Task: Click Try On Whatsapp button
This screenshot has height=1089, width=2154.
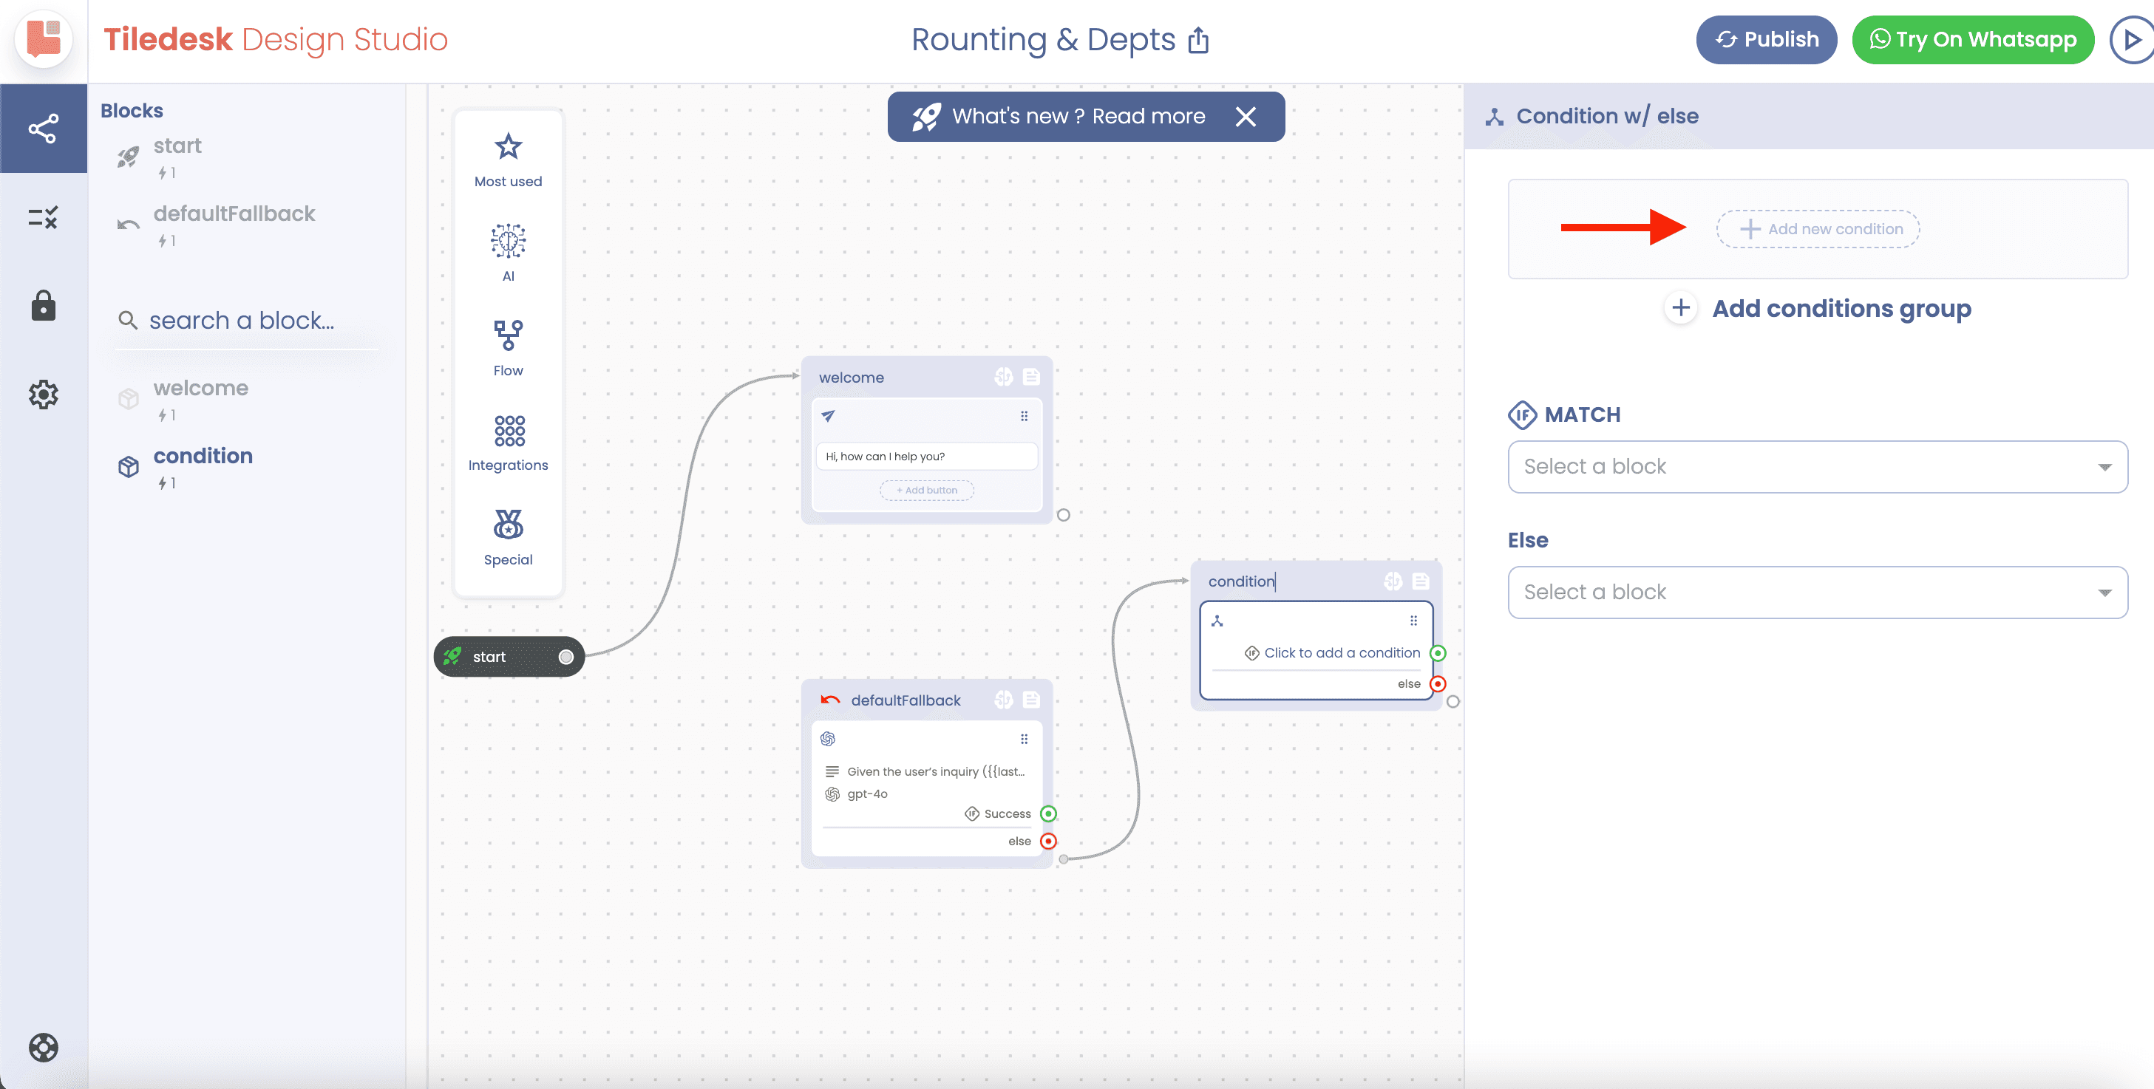Action: pos(1973,39)
